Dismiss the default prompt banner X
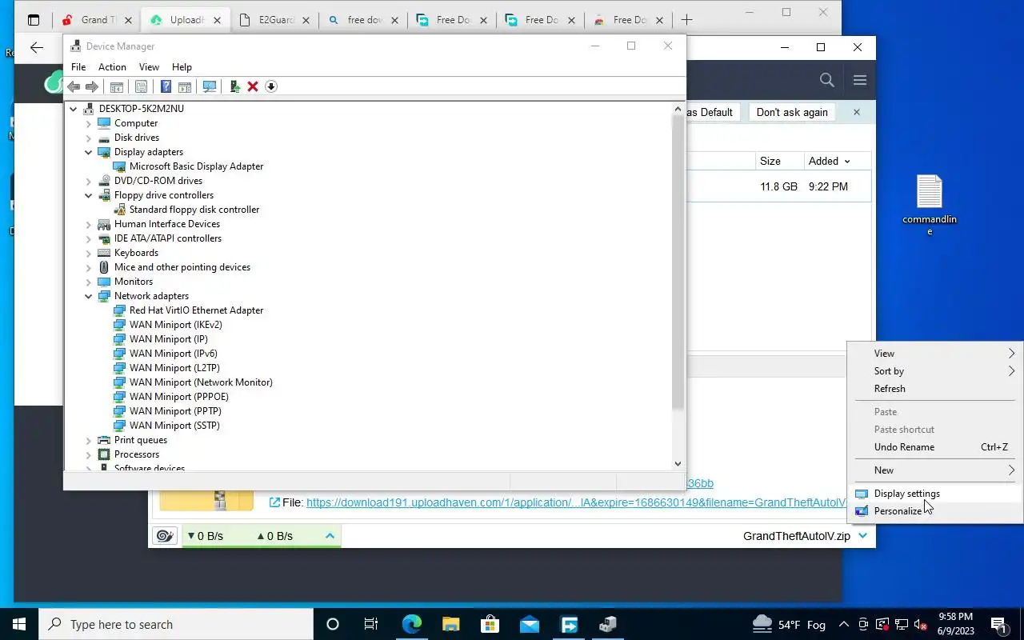This screenshot has height=640, width=1024. click(x=856, y=112)
